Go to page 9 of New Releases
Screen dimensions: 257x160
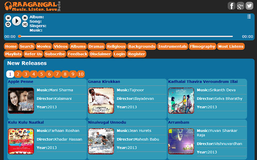(73, 74)
